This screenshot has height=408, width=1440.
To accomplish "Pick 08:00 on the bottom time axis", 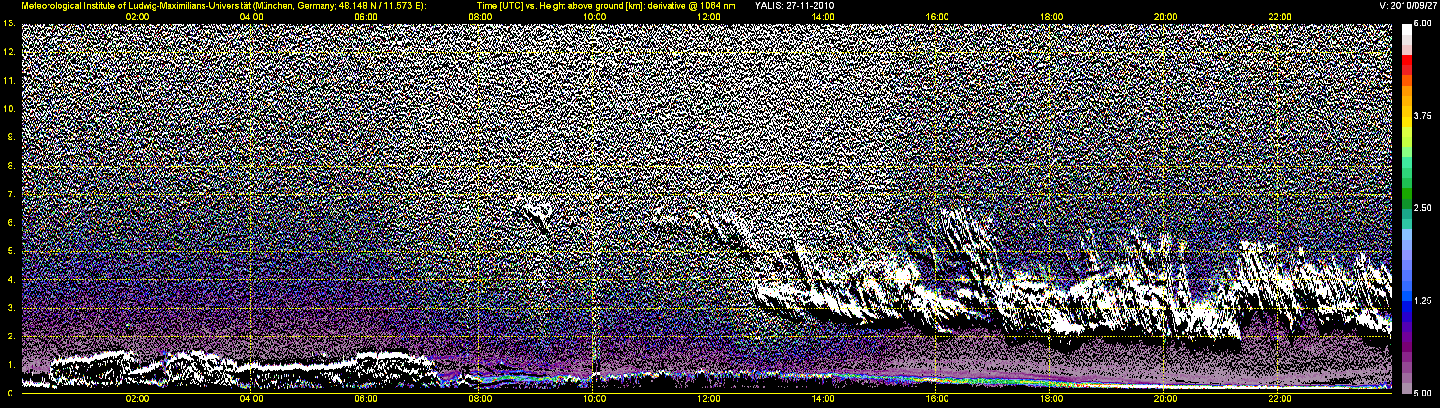I will tap(480, 399).
